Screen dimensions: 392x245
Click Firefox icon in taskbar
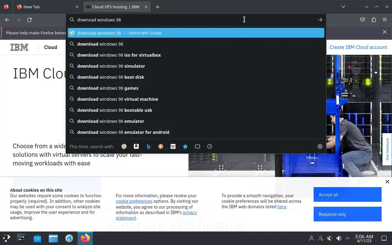pyautogui.click(x=85, y=238)
